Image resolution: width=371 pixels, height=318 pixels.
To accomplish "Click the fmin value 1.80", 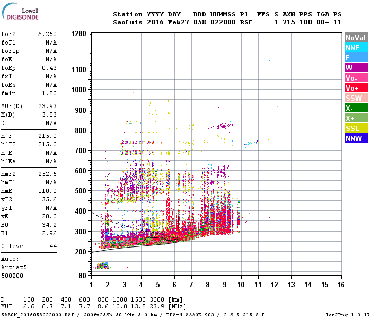I will 49,93.
